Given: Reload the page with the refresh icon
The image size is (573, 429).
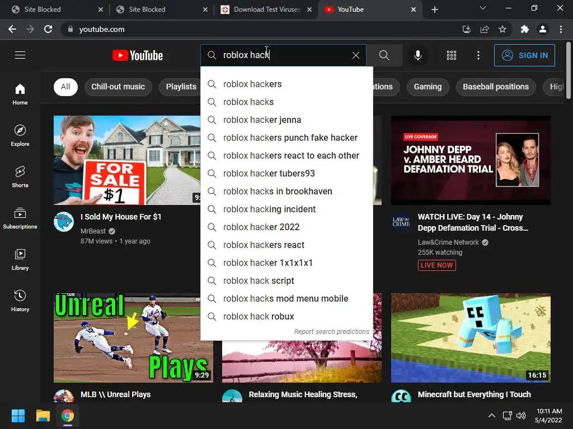Looking at the screenshot, I should [48, 29].
